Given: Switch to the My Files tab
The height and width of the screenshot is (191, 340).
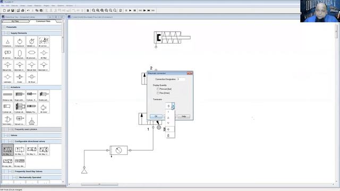Looking at the screenshot, I should 15,21.
